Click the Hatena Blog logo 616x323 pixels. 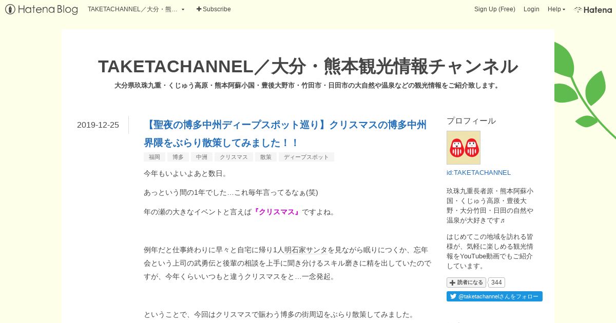(x=42, y=9)
